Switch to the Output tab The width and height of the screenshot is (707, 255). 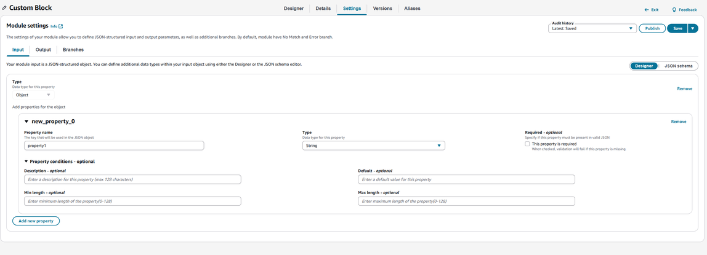click(x=43, y=50)
